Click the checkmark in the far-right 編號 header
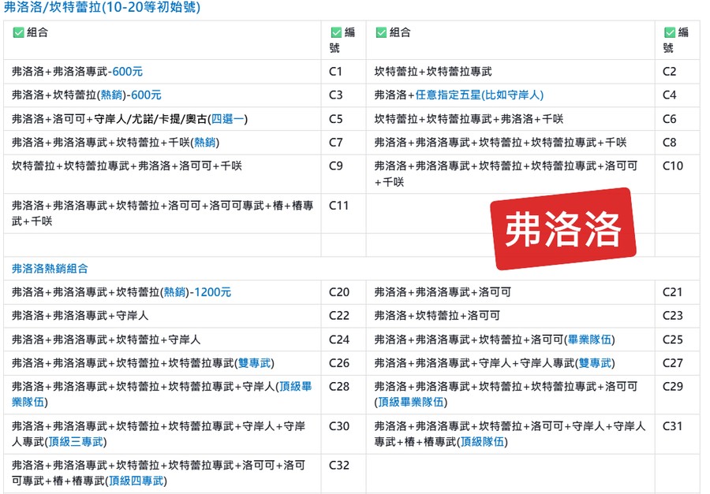710x494 pixels. pyautogui.click(x=671, y=32)
